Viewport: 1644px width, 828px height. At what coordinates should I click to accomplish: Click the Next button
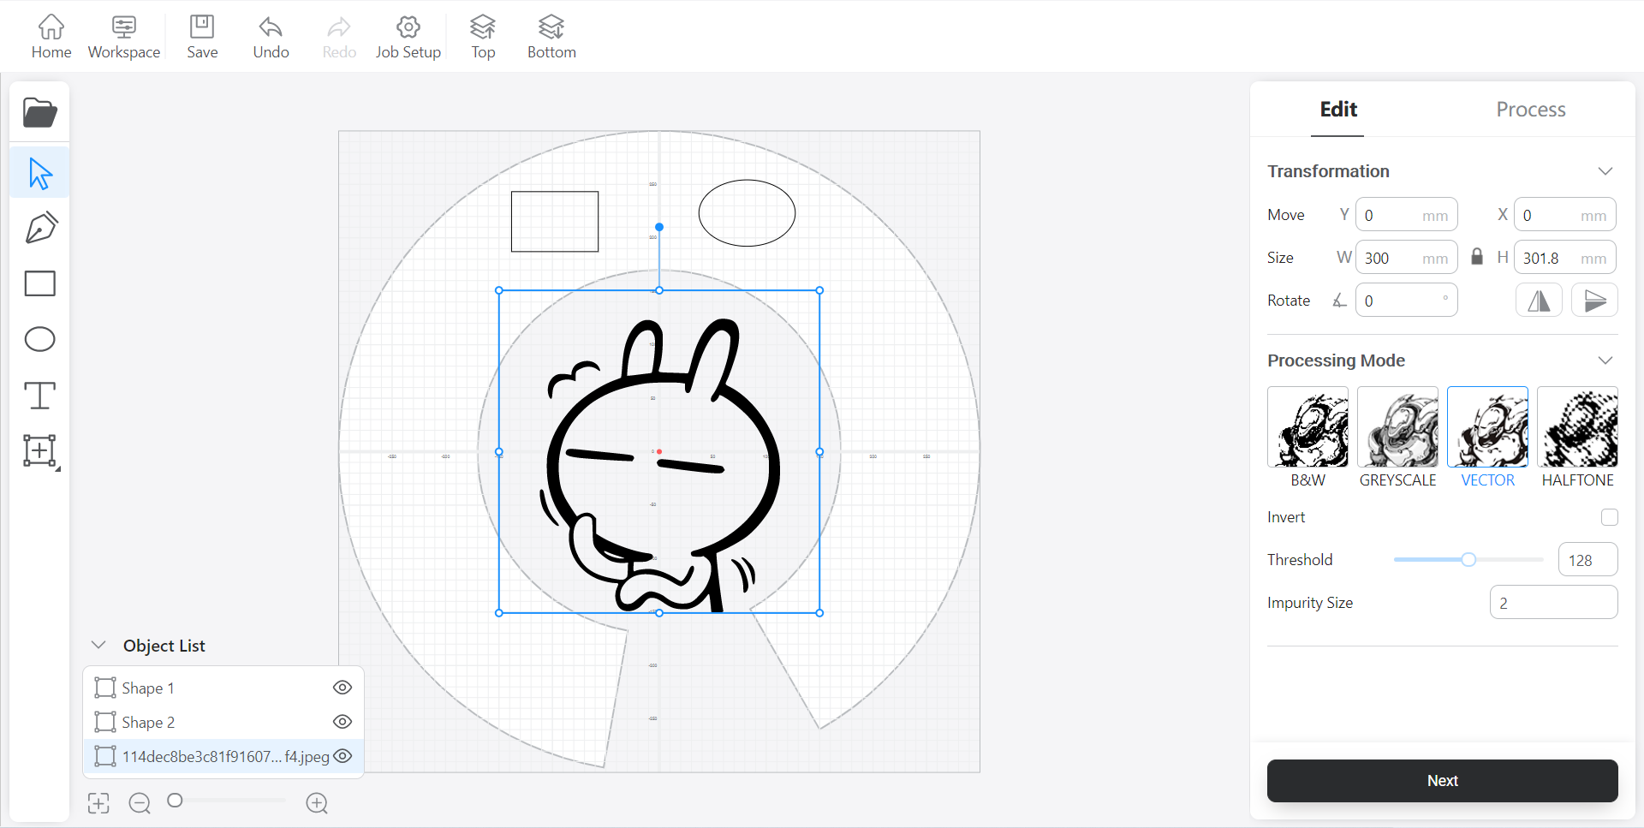click(x=1443, y=781)
